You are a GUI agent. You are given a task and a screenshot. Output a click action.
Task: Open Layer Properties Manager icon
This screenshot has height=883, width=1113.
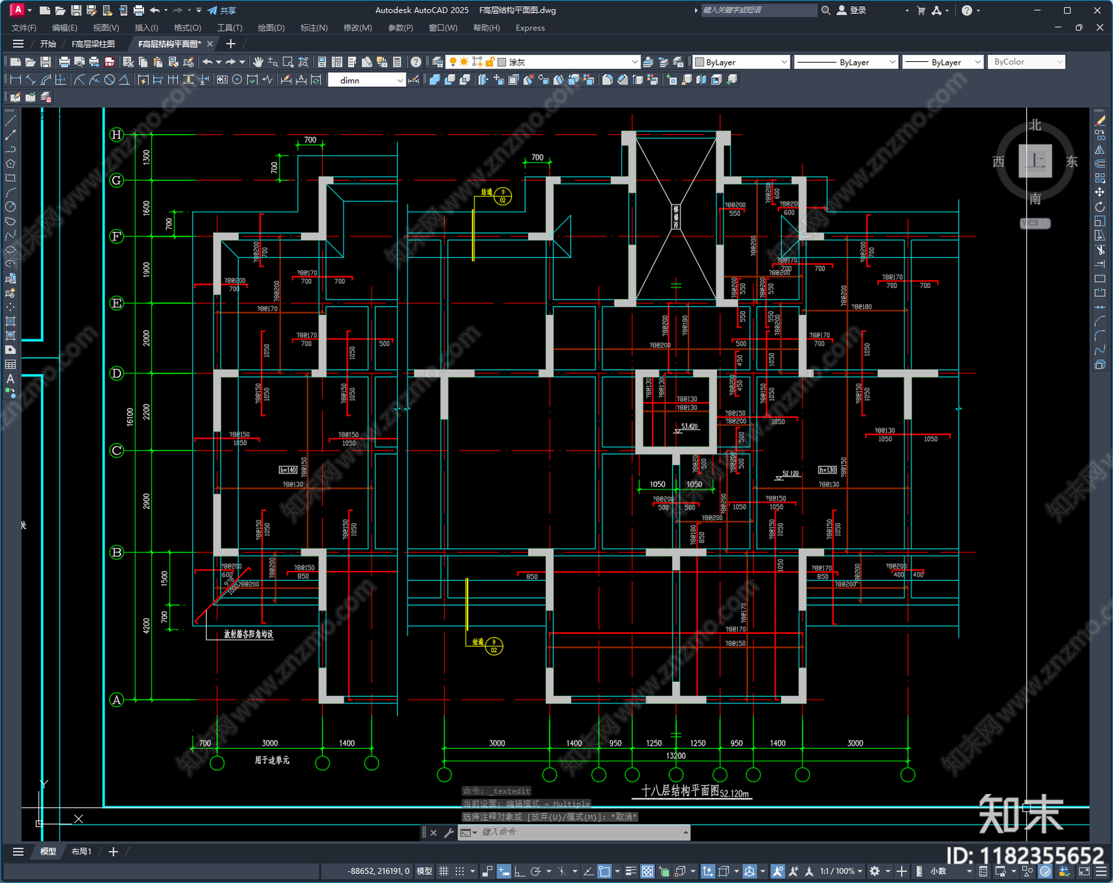tap(437, 62)
